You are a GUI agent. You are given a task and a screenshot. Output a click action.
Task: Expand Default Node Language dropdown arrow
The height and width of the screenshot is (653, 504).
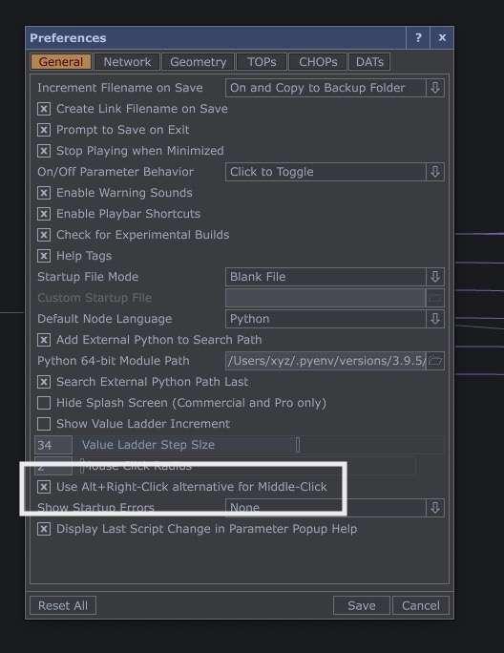tap(435, 319)
